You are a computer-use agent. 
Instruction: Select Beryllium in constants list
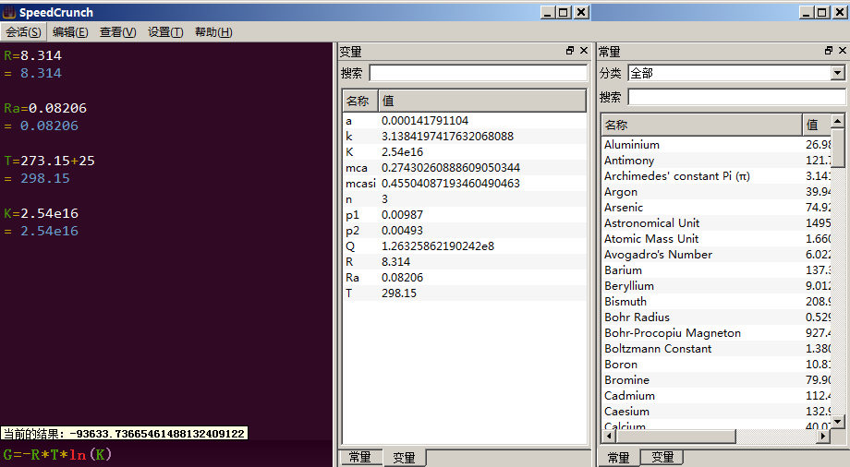coord(716,286)
